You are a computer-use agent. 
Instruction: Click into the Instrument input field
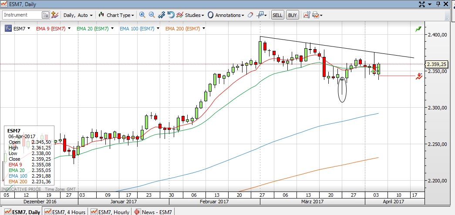click(22, 15)
